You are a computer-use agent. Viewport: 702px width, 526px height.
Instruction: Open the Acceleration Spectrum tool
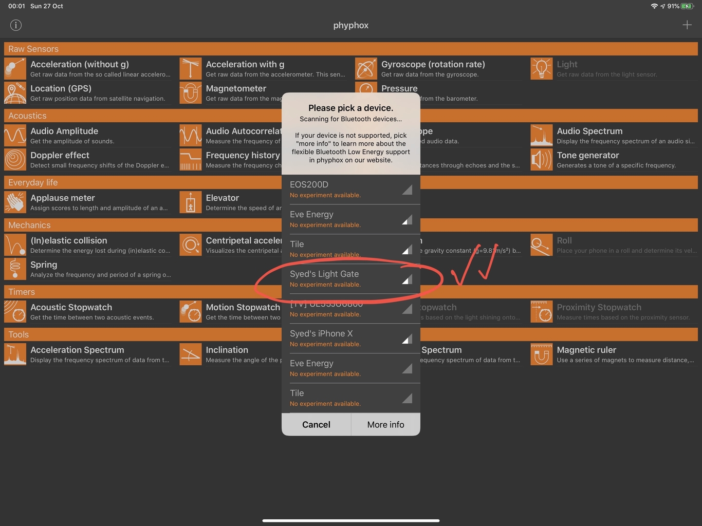click(77, 354)
